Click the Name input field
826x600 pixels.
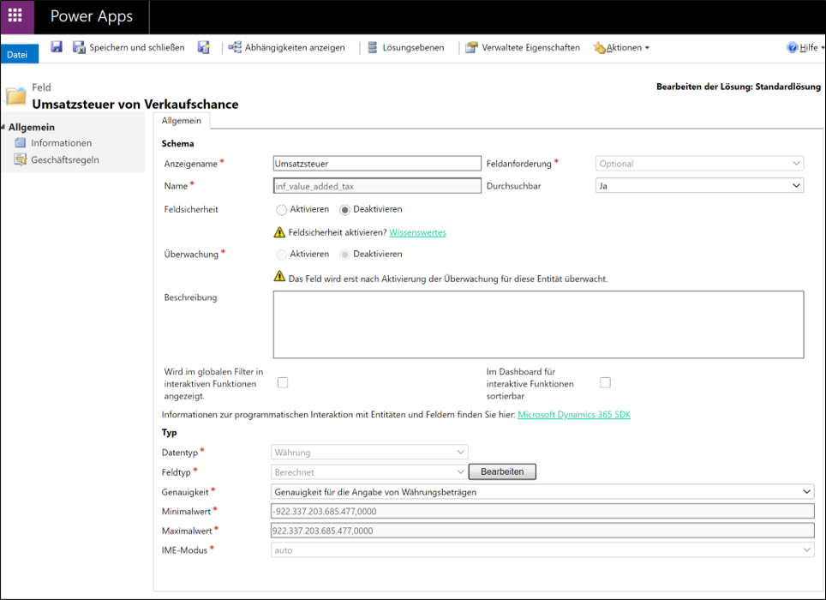(377, 185)
